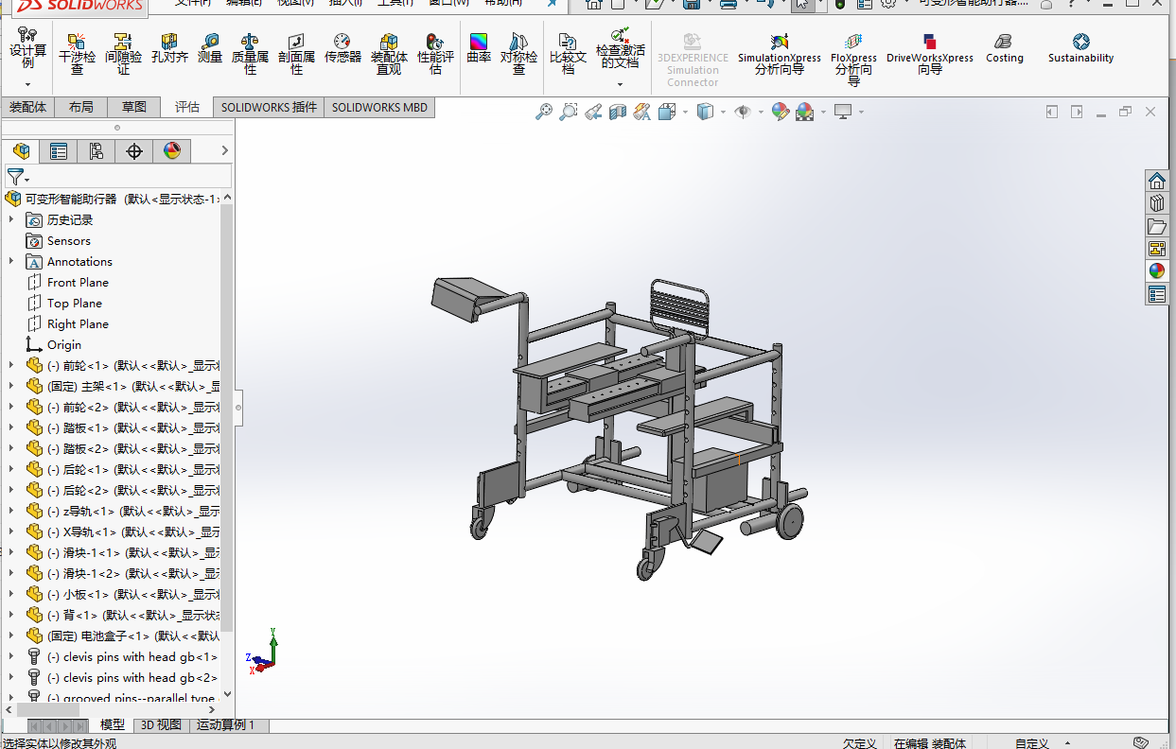Expand the 电池盒子<1> component
The height and width of the screenshot is (749, 1176).
point(11,636)
